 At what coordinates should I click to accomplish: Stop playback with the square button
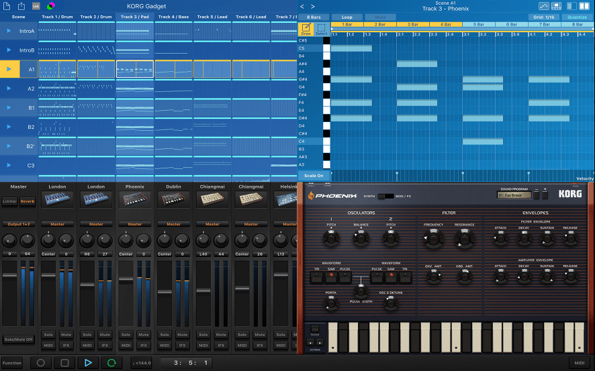coord(64,363)
